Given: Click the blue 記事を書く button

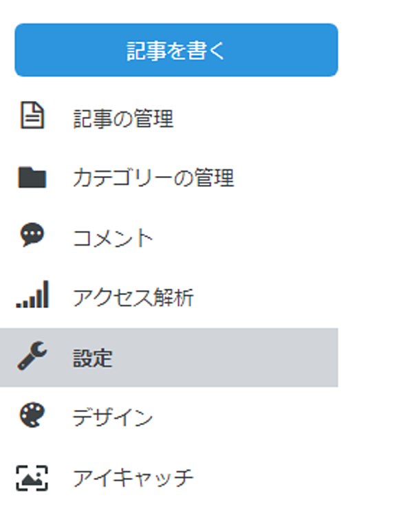Looking at the screenshot, I should (176, 50).
